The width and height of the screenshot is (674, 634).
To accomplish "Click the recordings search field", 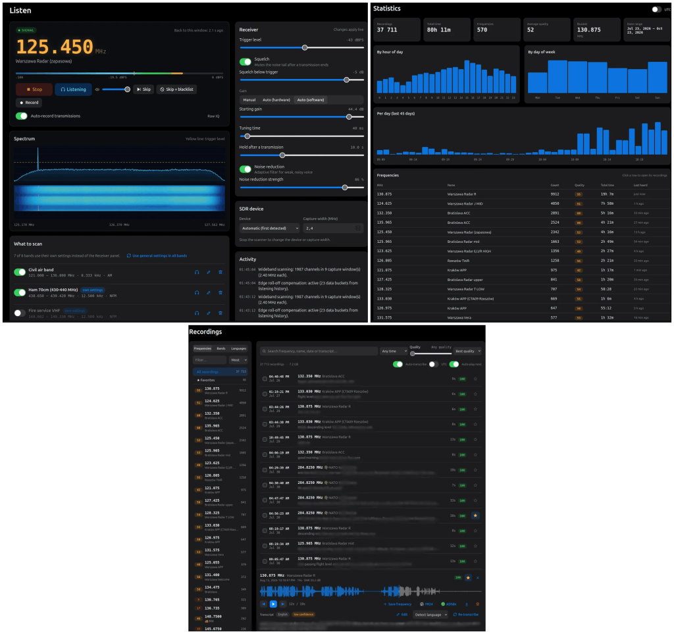I will pyautogui.click(x=319, y=351).
